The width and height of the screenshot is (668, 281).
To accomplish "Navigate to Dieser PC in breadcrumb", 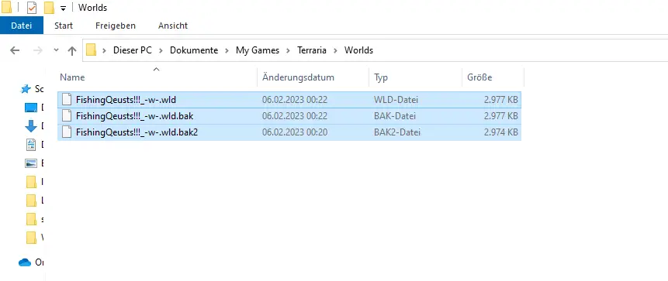I will (132, 50).
